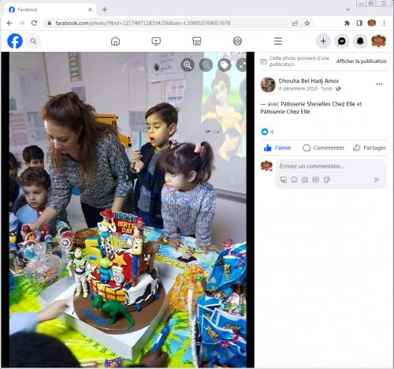The width and height of the screenshot is (394, 369).
Task: Click the post date 8 décembre
Action: (x=298, y=88)
